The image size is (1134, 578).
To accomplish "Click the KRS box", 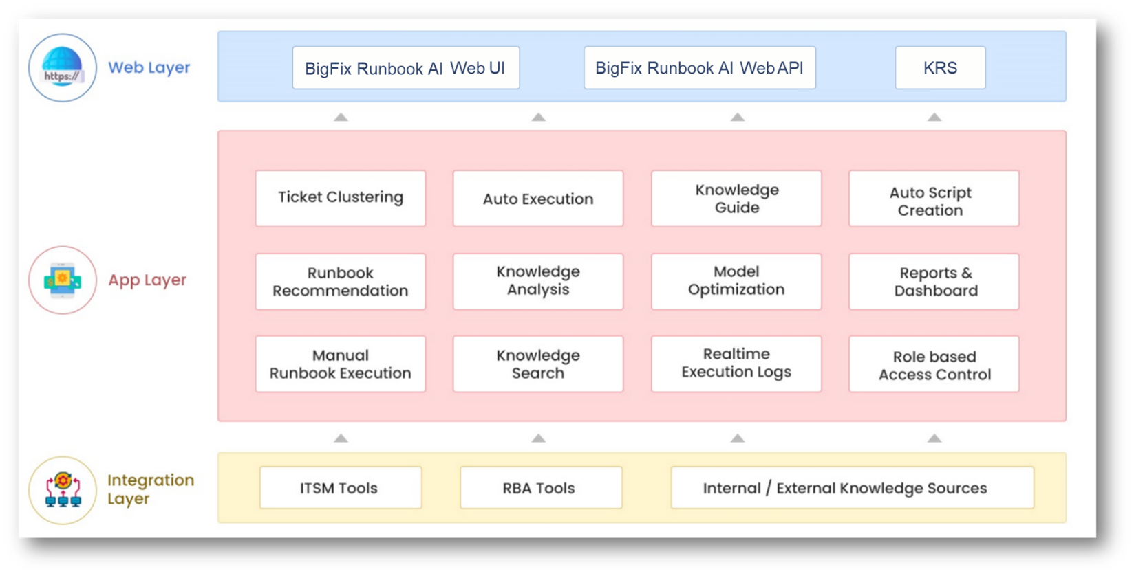I will (x=940, y=68).
